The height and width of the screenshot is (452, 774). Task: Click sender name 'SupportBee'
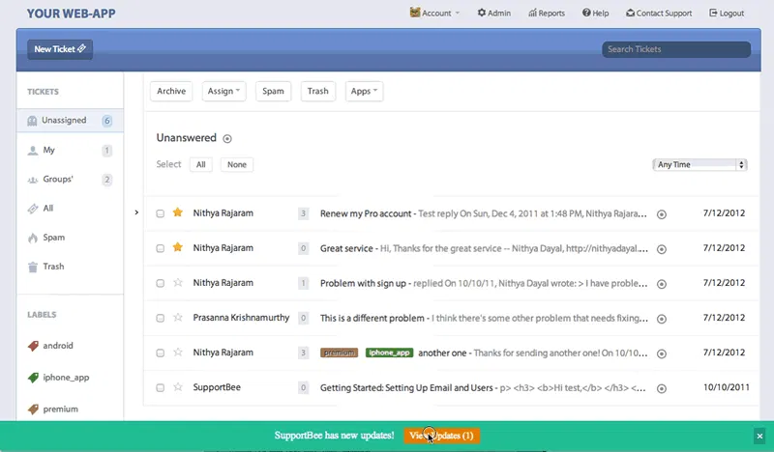217,387
